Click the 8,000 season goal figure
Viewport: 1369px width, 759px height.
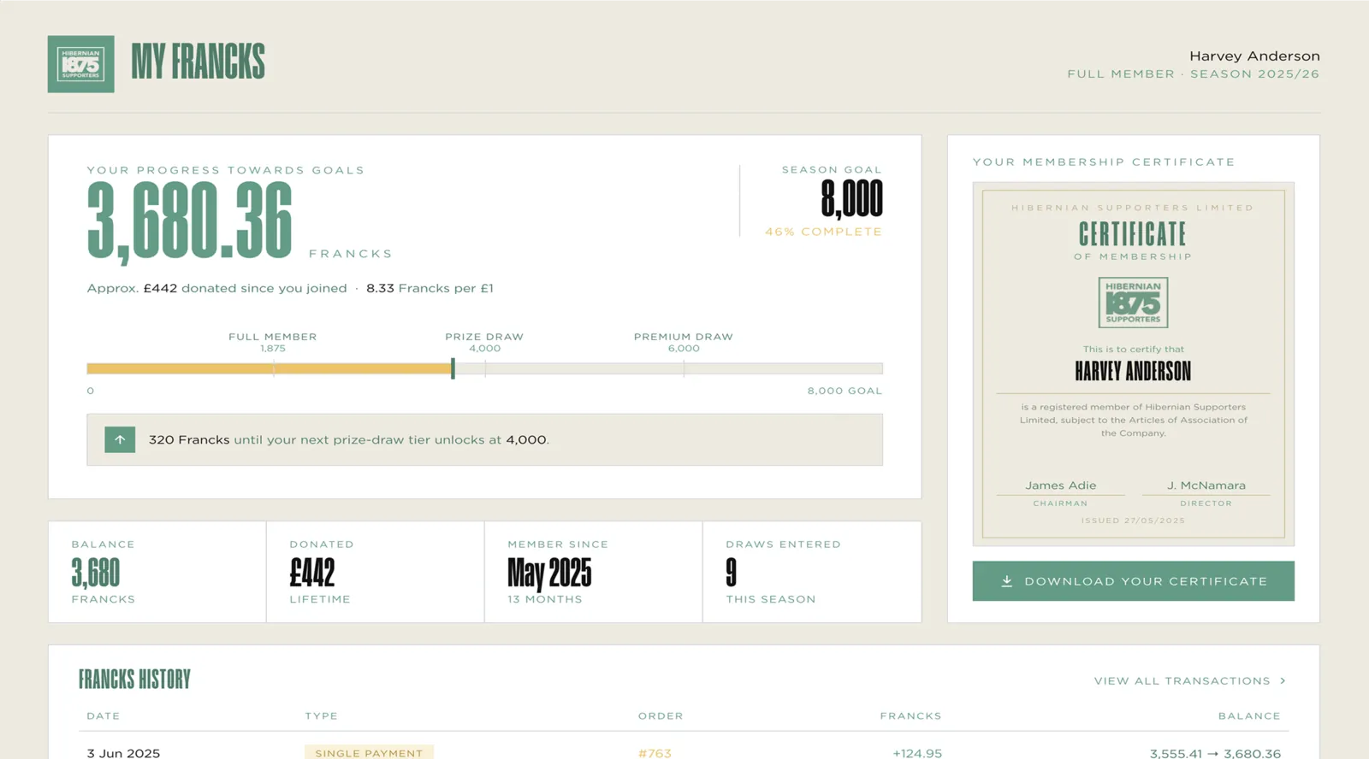pyautogui.click(x=851, y=199)
